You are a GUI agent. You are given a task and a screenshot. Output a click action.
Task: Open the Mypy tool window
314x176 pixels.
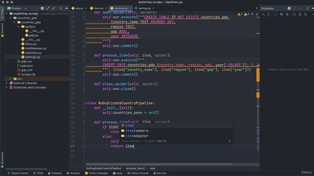coord(118,173)
